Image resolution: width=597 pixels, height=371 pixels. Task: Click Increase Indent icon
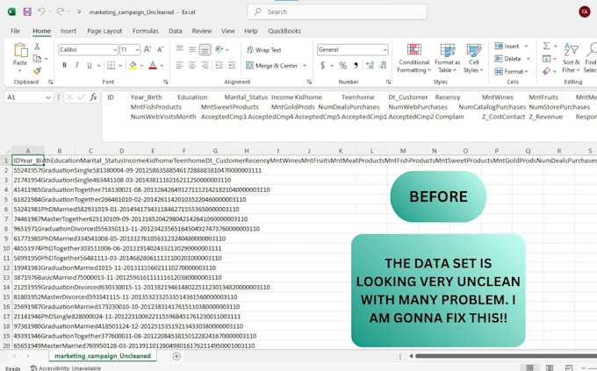[232, 66]
